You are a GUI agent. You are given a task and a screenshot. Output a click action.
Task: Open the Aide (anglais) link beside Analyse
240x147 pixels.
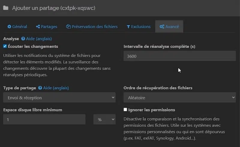(x=40, y=39)
